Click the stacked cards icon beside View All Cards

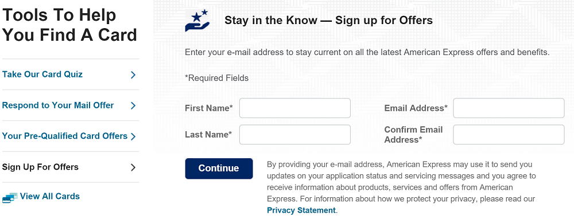pyautogui.click(x=10, y=197)
